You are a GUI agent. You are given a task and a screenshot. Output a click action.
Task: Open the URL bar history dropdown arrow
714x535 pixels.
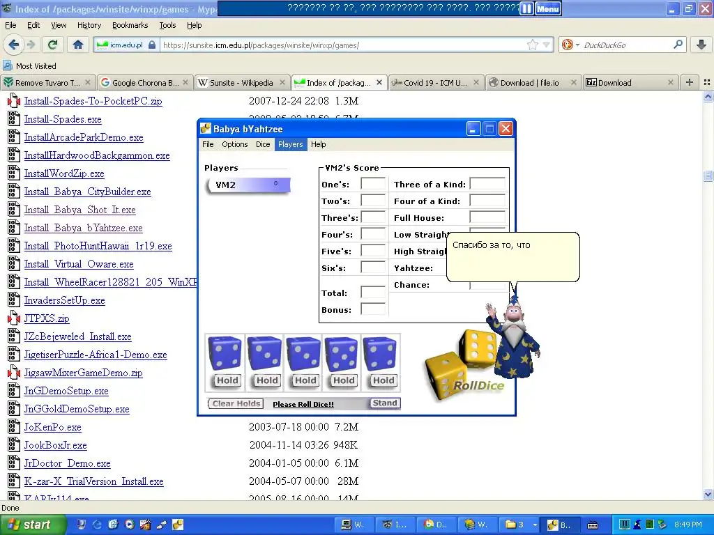point(546,45)
